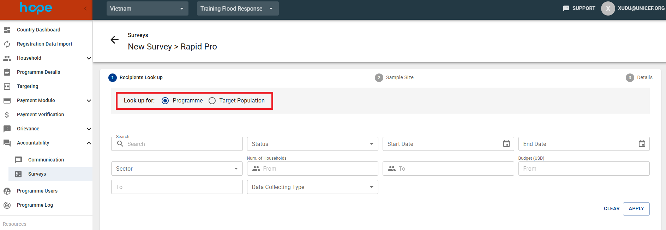The width and height of the screenshot is (666, 230).
Task: Open Communication in the sidebar
Action: pyautogui.click(x=46, y=160)
